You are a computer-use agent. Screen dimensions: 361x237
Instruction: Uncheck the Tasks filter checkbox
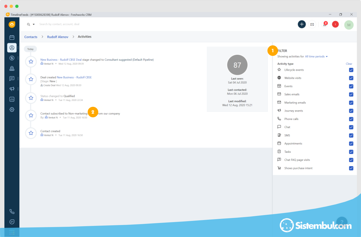coord(351,152)
